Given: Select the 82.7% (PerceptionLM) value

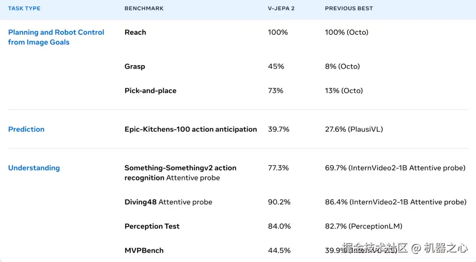Looking at the screenshot, I should [364, 226].
